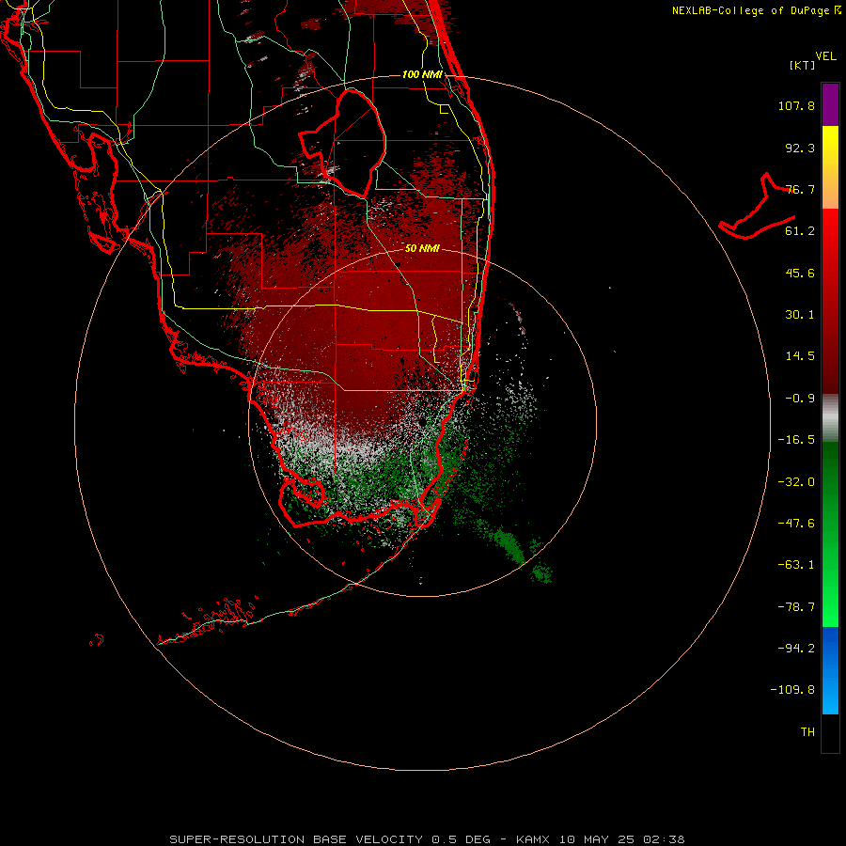Click the 45.6 legend value
The width and height of the screenshot is (846, 846).
coord(800,273)
